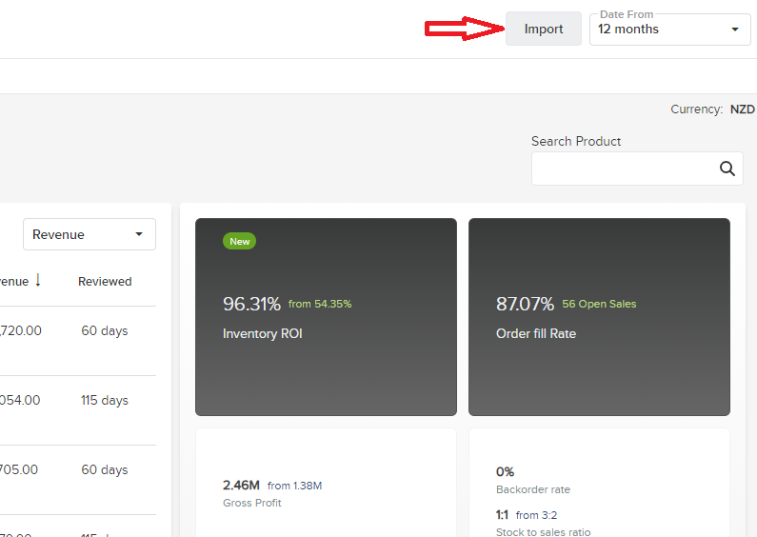The width and height of the screenshot is (757, 537).
Task: Click the Import button
Action: pyautogui.click(x=543, y=29)
